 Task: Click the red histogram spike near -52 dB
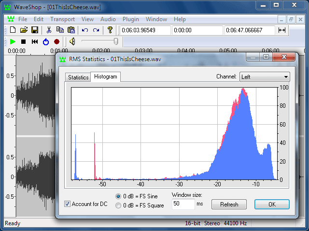(95, 155)
